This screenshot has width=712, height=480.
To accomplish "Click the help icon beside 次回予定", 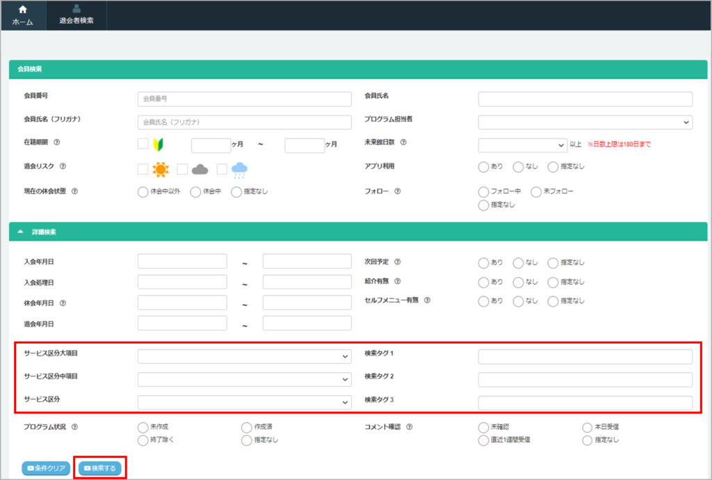I will [x=398, y=262].
